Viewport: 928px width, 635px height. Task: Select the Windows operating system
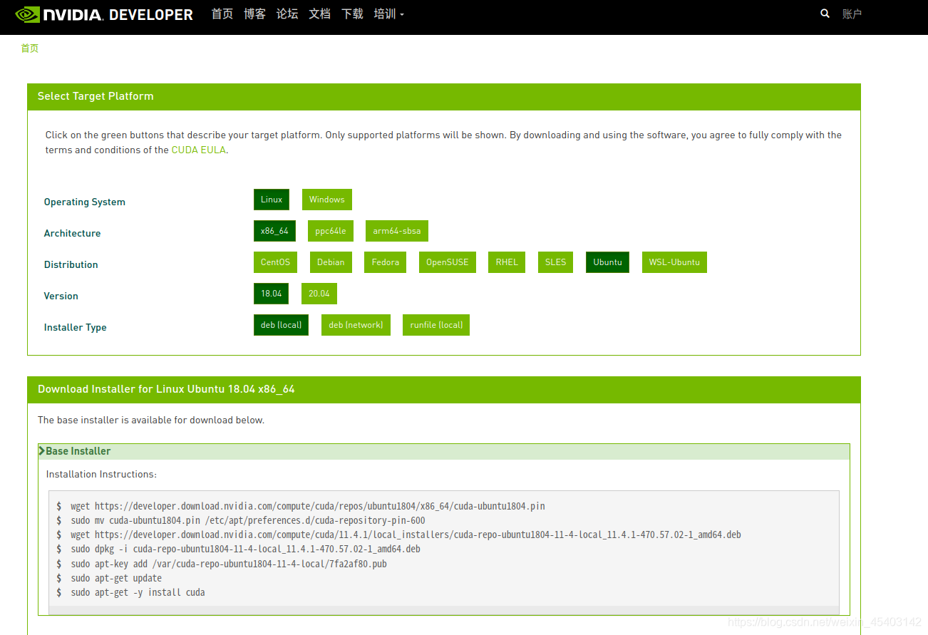pyautogui.click(x=327, y=200)
